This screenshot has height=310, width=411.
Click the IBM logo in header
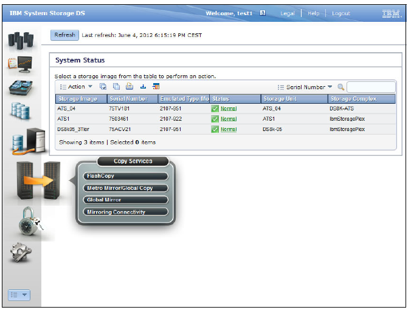[x=391, y=13]
